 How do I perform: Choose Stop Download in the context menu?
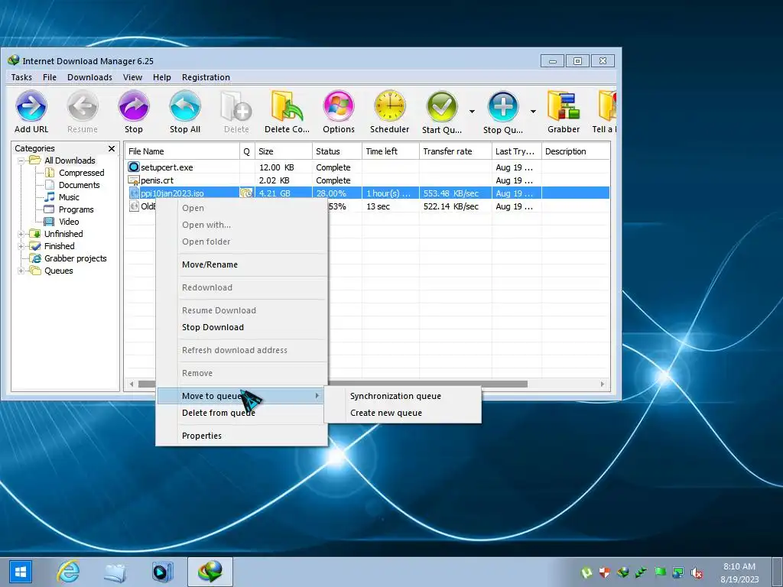pos(242,327)
